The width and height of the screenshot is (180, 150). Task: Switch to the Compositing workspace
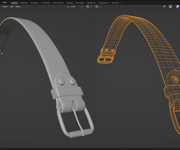point(103,3)
